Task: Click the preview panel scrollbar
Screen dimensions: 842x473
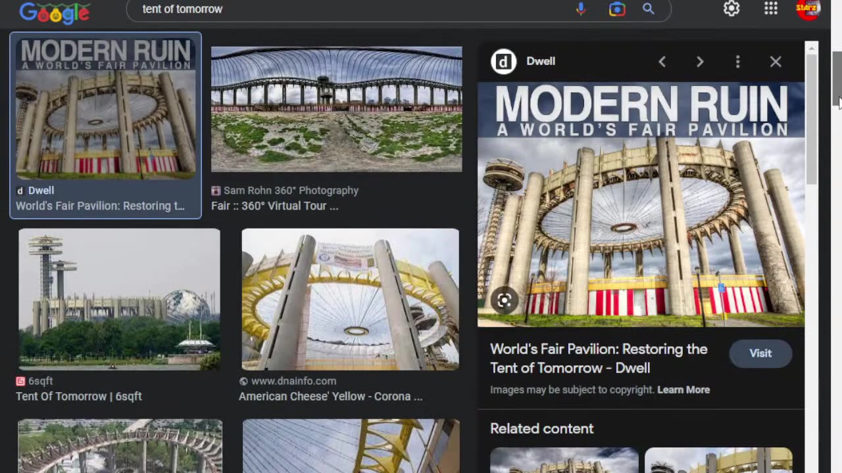Action: click(812, 118)
